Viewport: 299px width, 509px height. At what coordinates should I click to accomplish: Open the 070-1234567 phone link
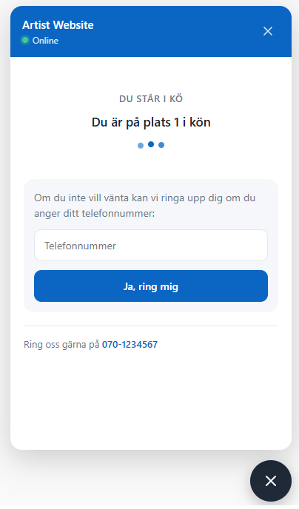(130, 345)
